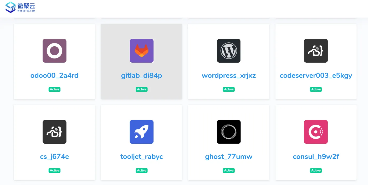This screenshot has width=368, height=185.
Task: Open cs_j674e app name link
Action: click(54, 157)
